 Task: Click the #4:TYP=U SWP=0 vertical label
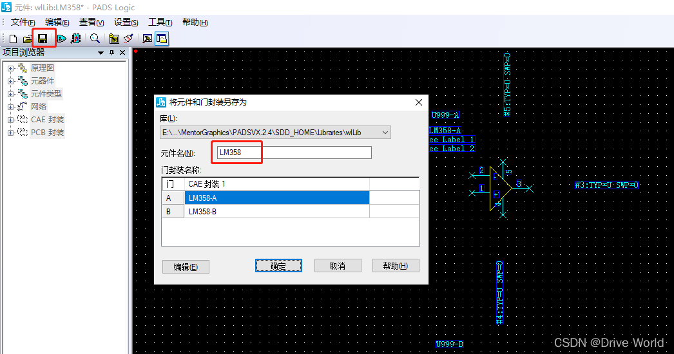point(499,293)
